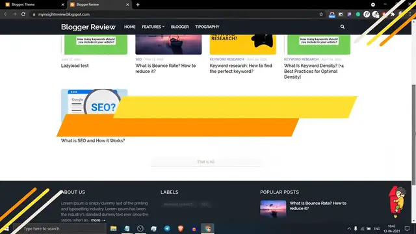The height and width of the screenshot is (234, 416).
Task: Click the SEO label above Bounce Rate post
Action: [138, 59]
